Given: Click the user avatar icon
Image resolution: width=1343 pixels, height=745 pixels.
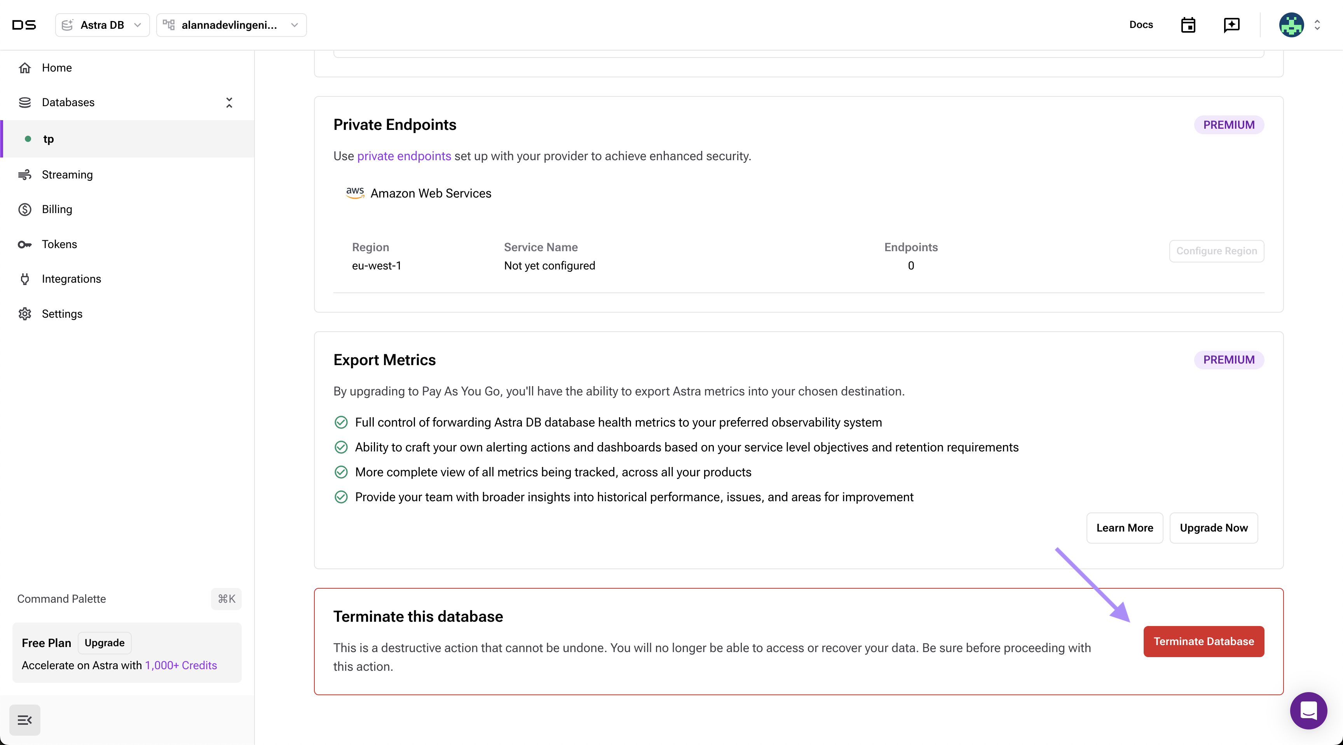Looking at the screenshot, I should pos(1291,25).
